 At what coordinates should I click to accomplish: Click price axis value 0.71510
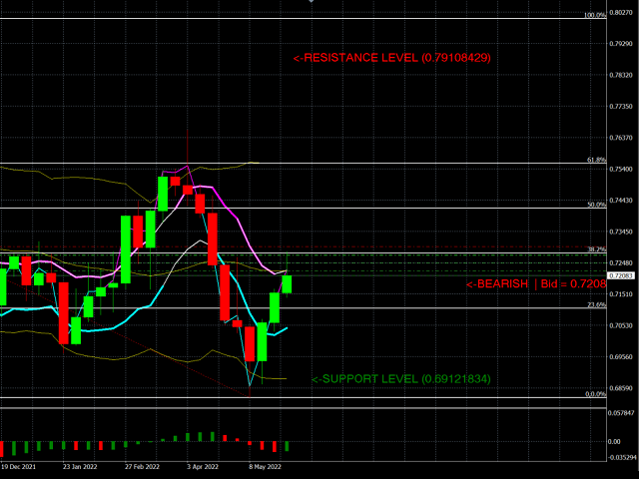click(621, 294)
